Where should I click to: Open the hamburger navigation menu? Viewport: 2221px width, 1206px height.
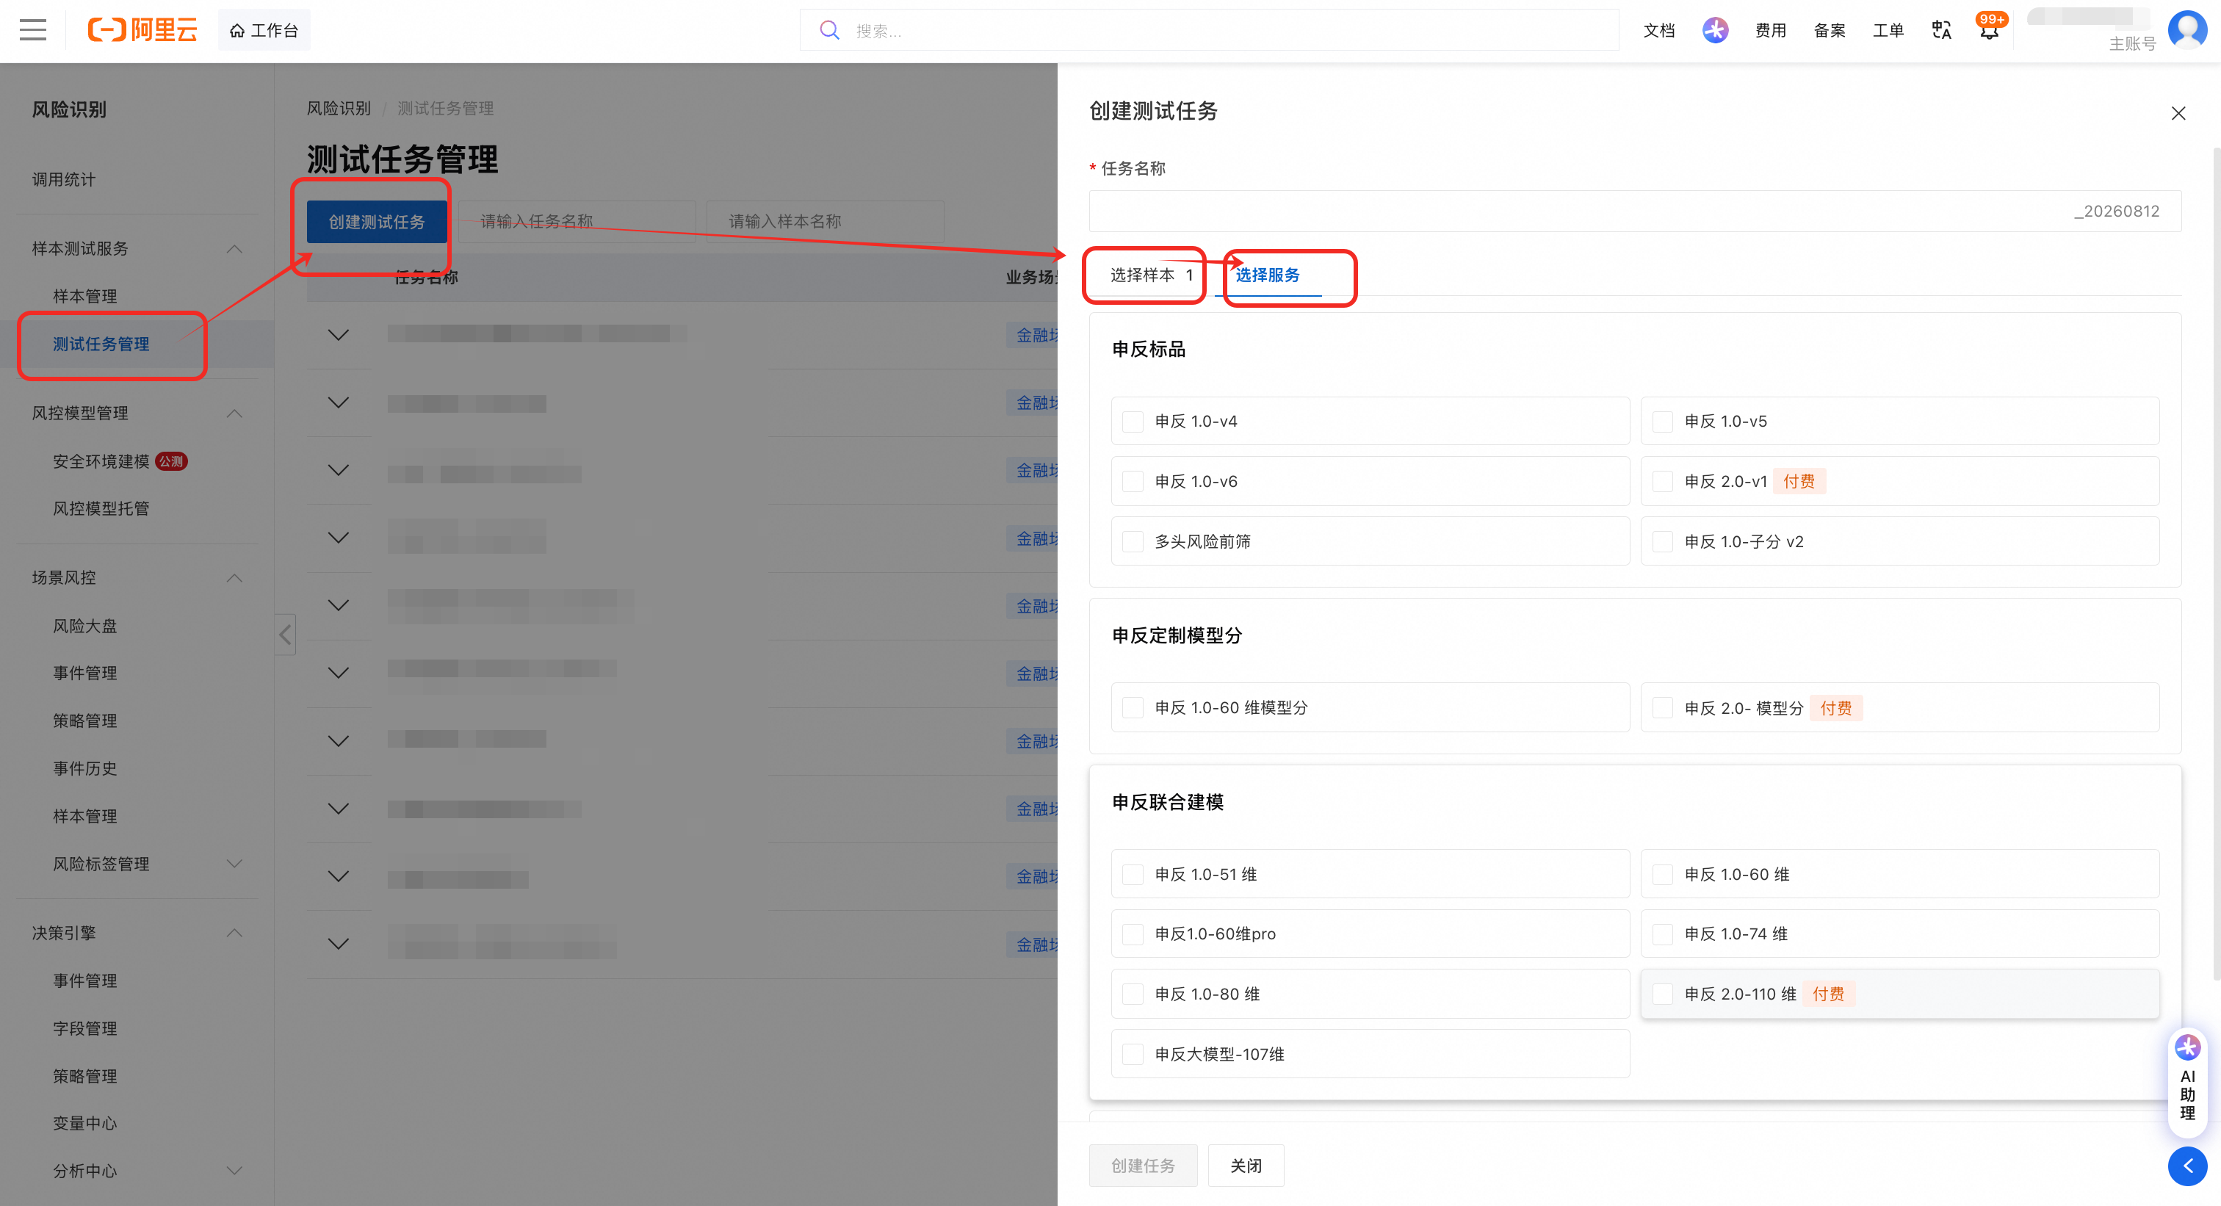coord(33,30)
